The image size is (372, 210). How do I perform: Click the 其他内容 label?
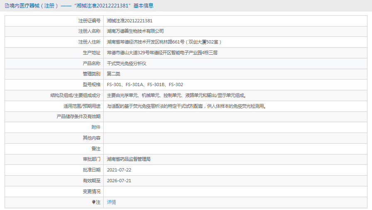[x=92, y=138]
